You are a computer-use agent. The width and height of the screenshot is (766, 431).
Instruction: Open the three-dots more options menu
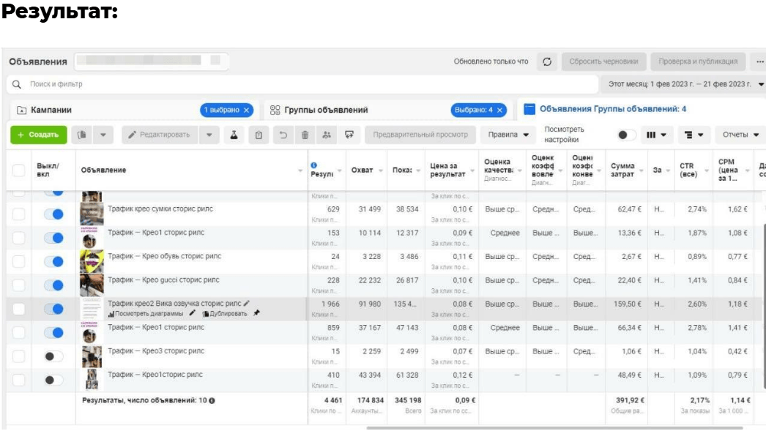760,61
